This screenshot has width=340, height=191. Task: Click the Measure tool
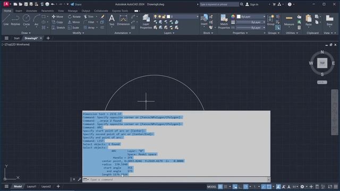[x=289, y=20]
